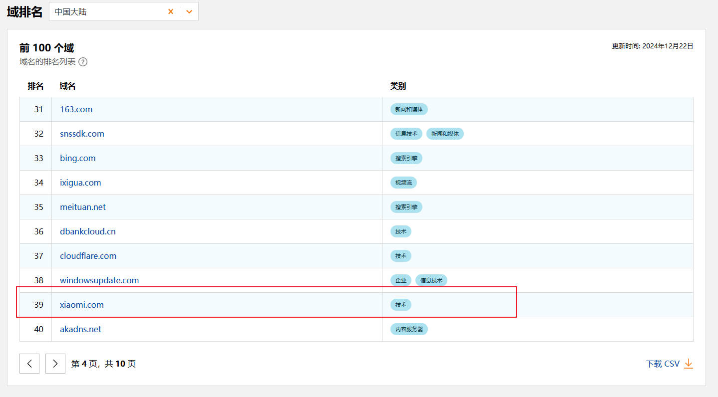The height and width of the screenshot is (397, 718).
Task: Click rank number 36
Action: click(x=38, y=231)
